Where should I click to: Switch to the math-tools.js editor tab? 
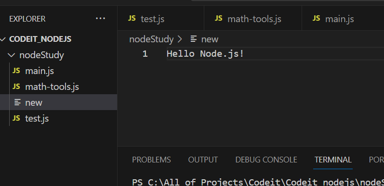[x=253, y=18]
